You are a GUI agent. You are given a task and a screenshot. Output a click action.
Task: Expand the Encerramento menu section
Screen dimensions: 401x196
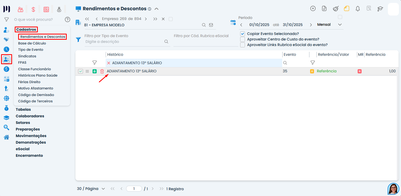tap(29, 155)
